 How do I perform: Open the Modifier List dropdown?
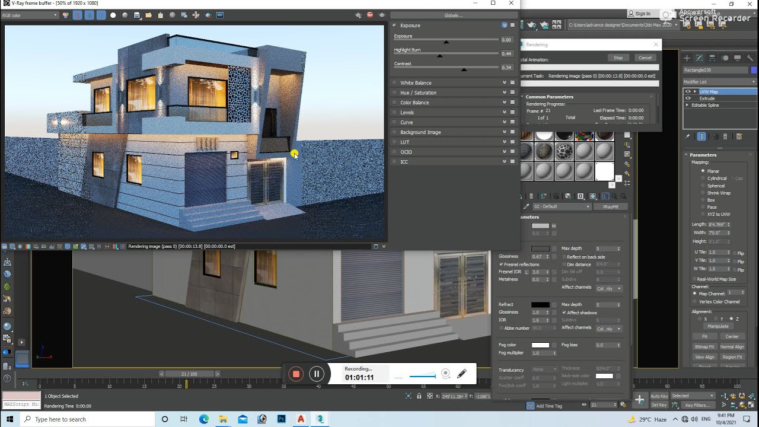pos(719,82)
